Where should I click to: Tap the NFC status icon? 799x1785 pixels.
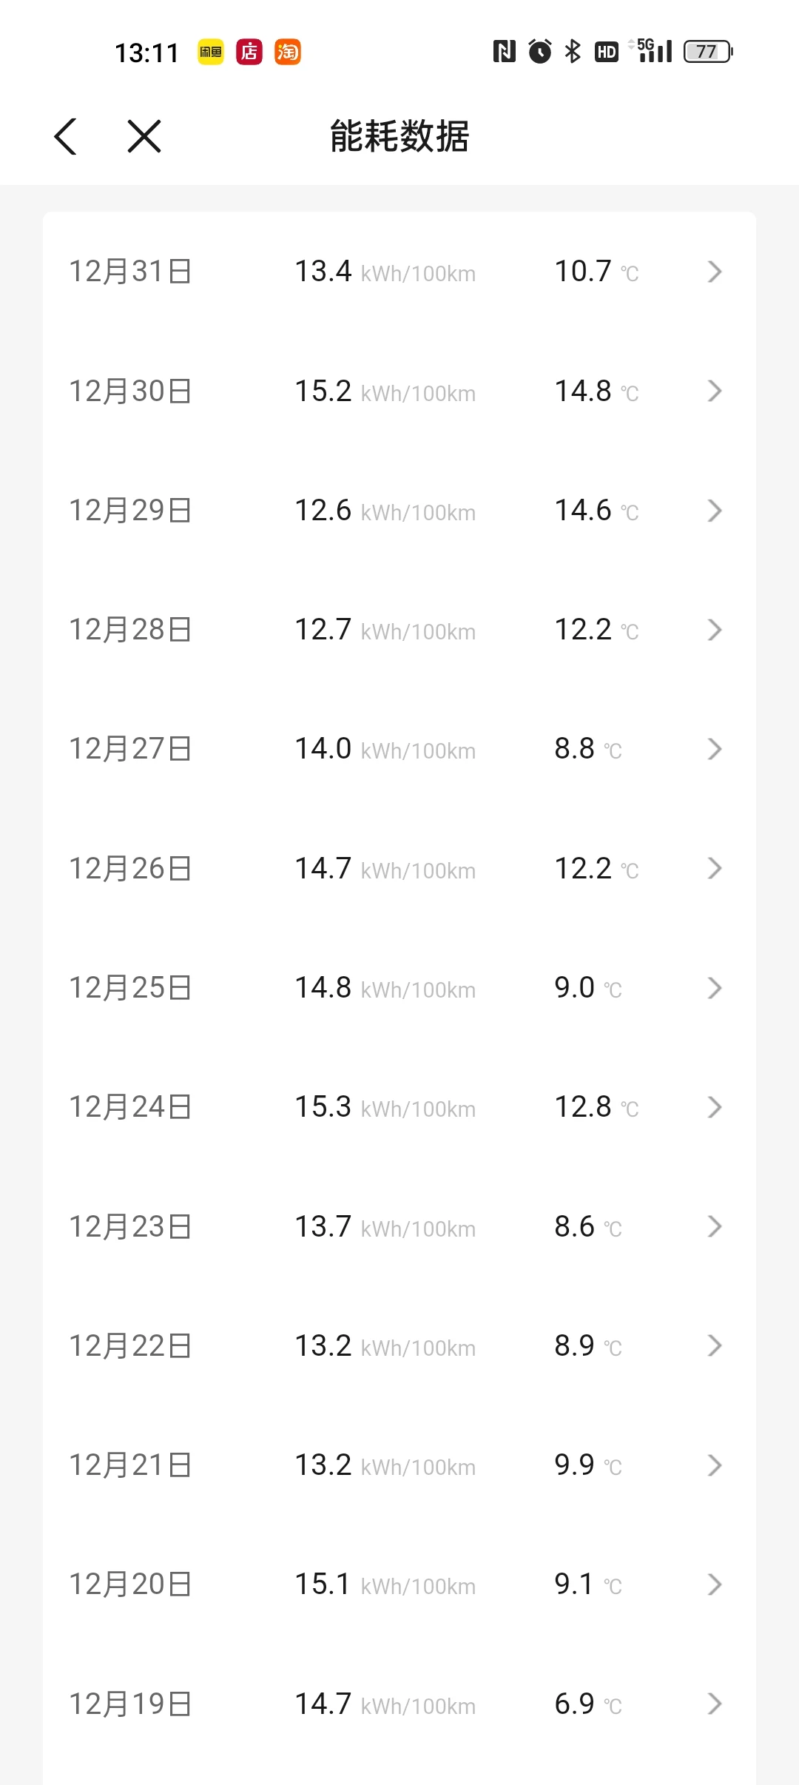(505, 51)
